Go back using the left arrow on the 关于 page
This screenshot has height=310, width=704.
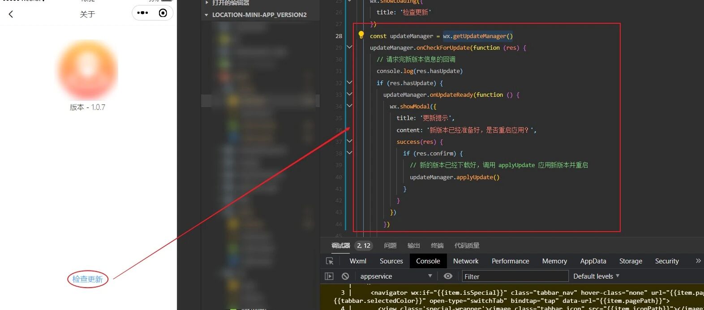tap(11, 14)
